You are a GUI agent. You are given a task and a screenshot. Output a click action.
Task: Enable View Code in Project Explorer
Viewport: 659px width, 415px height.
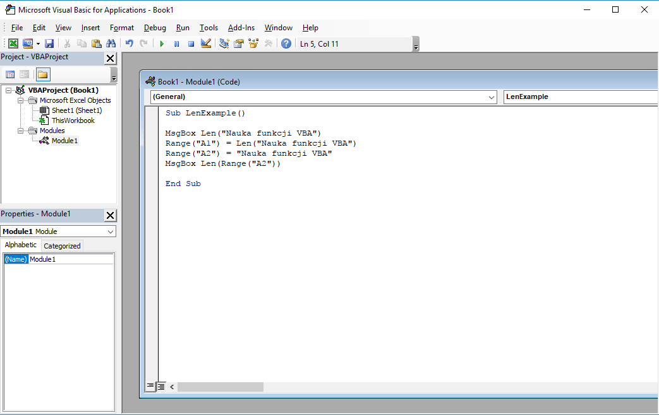[10, 74]
